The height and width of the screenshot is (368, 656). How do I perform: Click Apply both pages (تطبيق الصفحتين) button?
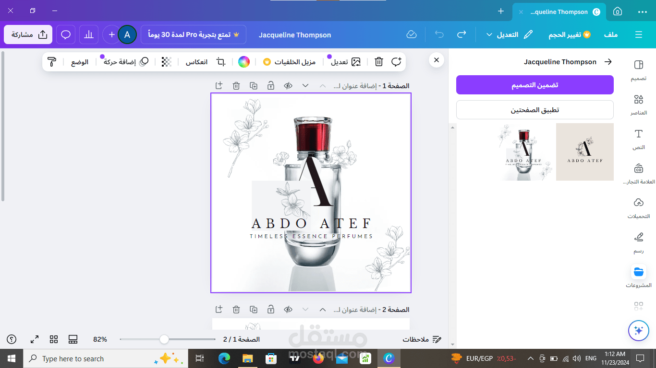(x=535, y=110)
